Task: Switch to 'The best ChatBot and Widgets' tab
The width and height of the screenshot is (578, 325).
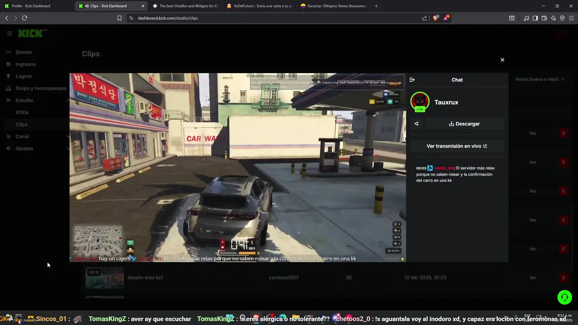Action: pyautogui.click(x=185, y=6)
